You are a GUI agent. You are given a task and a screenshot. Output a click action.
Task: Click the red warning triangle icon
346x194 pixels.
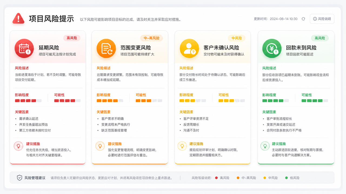point(18,18)
